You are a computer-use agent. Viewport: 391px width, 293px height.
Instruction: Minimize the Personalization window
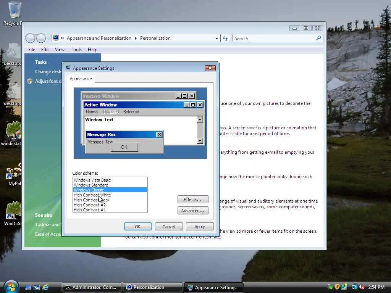pyautogui.click(x=294, y=28)
